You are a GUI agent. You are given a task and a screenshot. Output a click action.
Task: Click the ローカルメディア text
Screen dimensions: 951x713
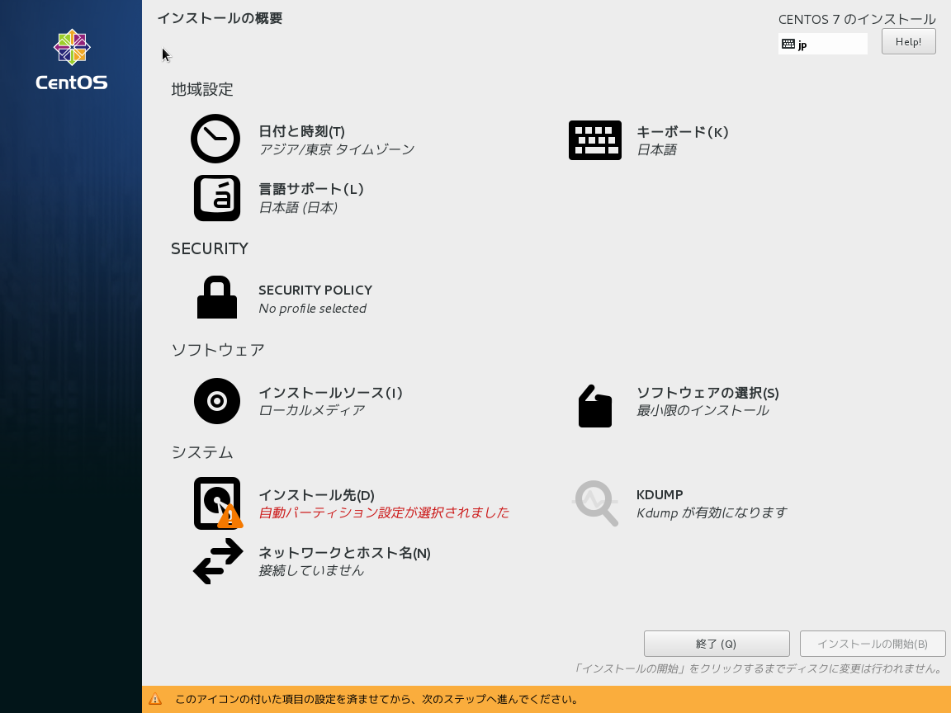click(312, 410)
